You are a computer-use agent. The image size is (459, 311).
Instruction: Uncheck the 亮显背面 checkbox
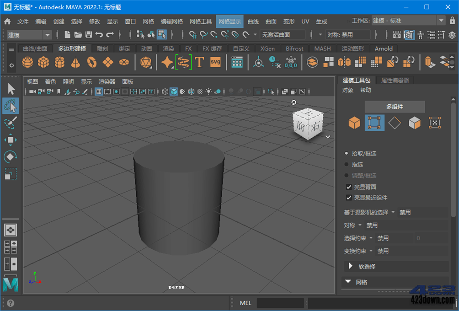pyautogui.click(x=349, y=187)
